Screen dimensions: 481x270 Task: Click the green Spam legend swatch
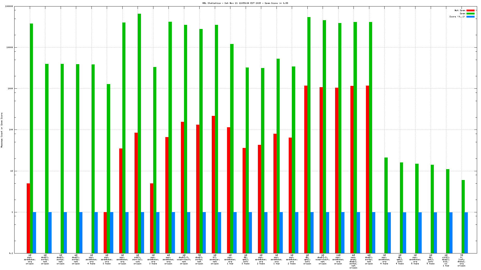coord(470,13)
